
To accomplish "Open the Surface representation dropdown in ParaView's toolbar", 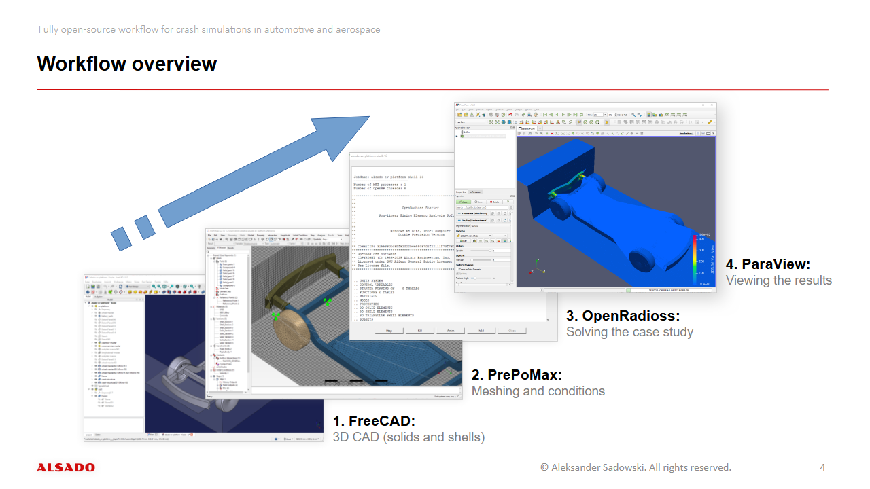I will [x=470, y=122].
